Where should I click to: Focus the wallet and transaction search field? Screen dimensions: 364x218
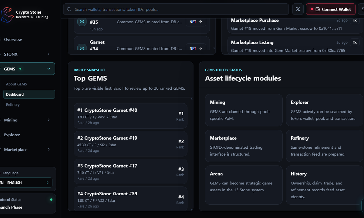[176, 9]
